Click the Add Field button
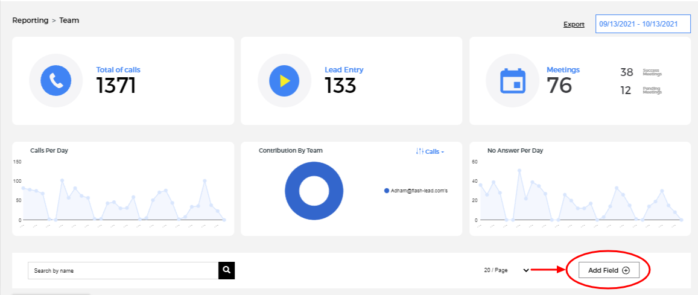 (x=608, y=270)
